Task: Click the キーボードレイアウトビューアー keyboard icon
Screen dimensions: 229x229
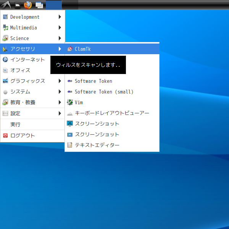Action: tap(70, 113)
